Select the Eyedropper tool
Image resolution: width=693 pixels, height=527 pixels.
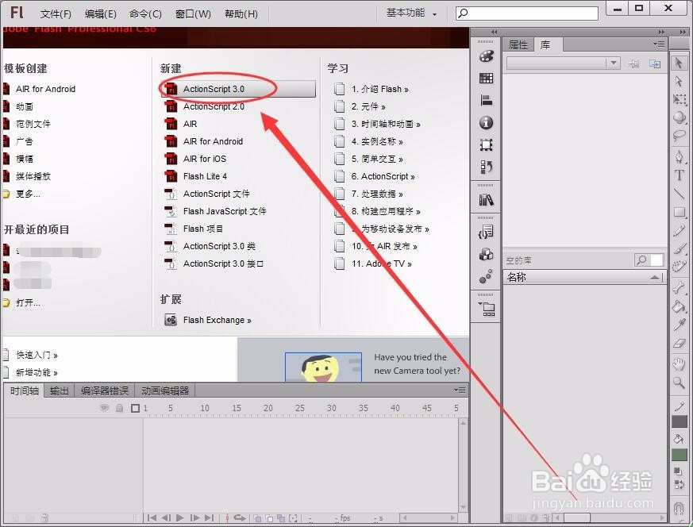coord(680,325)
